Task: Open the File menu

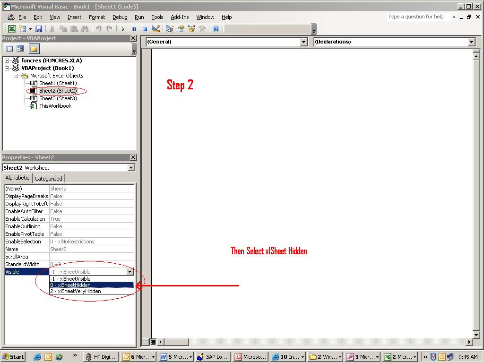Action: click(x=22, y=17)
